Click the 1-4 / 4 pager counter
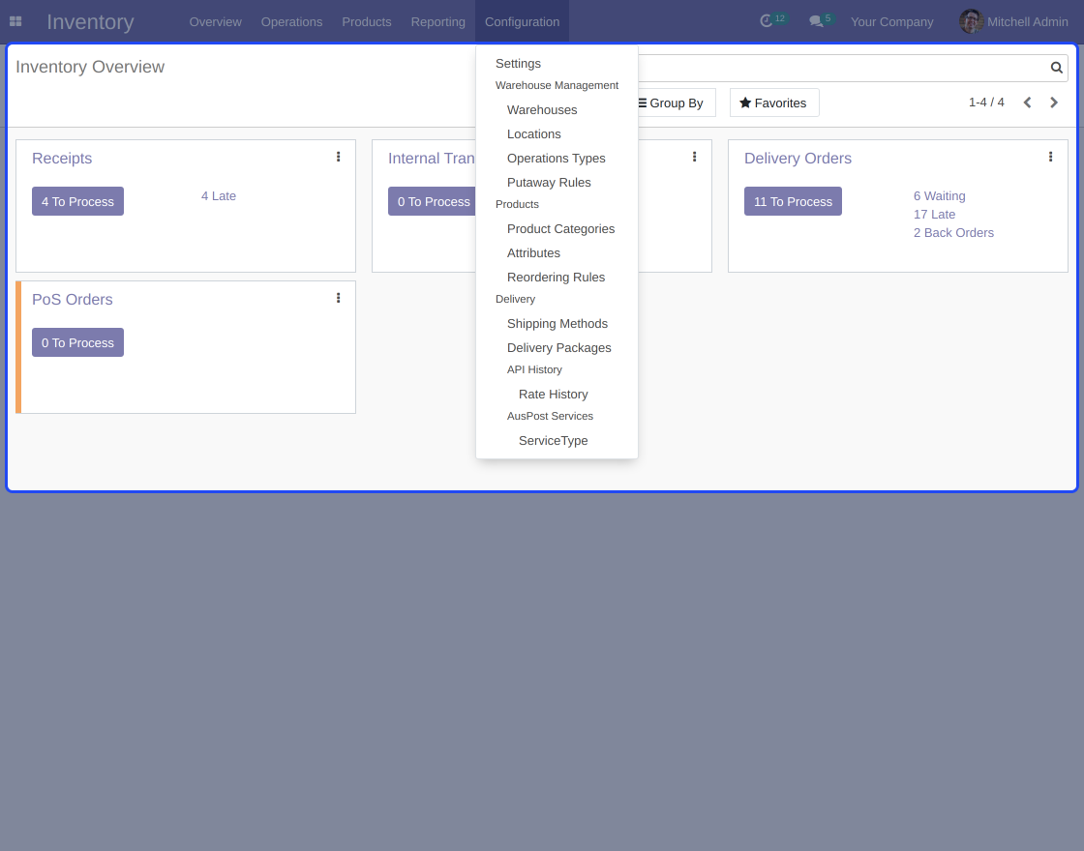This screenshot has width=1084, height=851. point(986,103)
